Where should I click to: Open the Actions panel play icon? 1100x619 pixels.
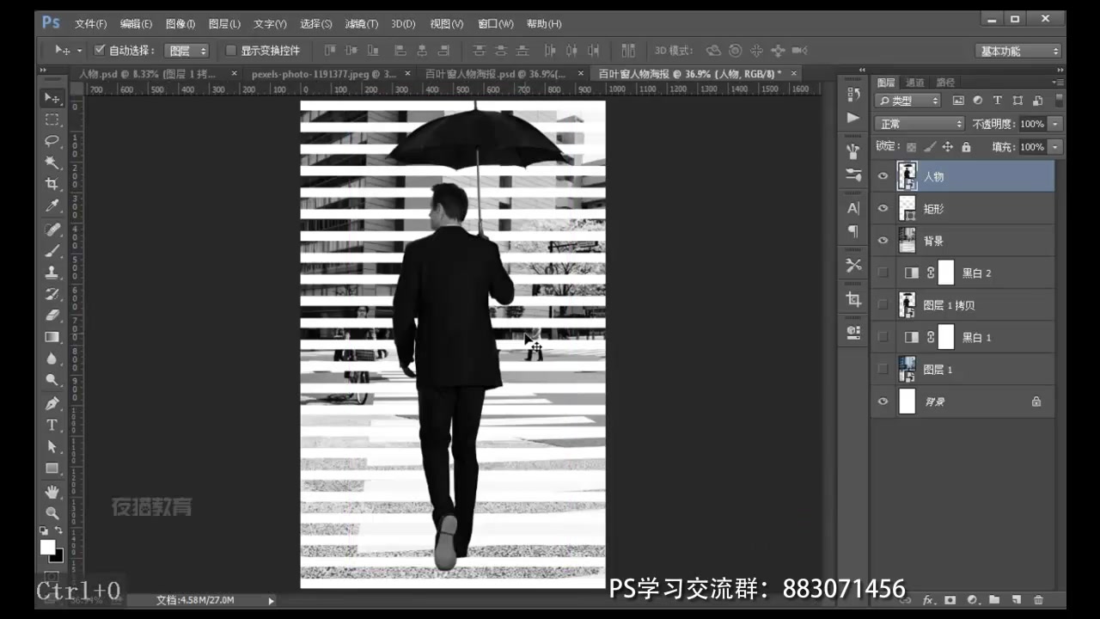pyautogui.click(x=853, y=118)
